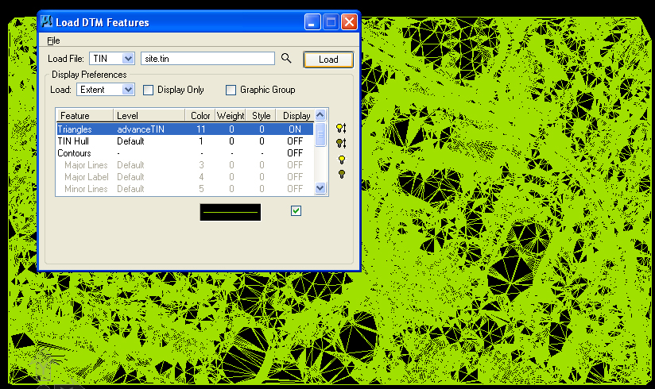Minimize the Load DTM Features dialog
The image size is (655, 389).
click(312, 21)
